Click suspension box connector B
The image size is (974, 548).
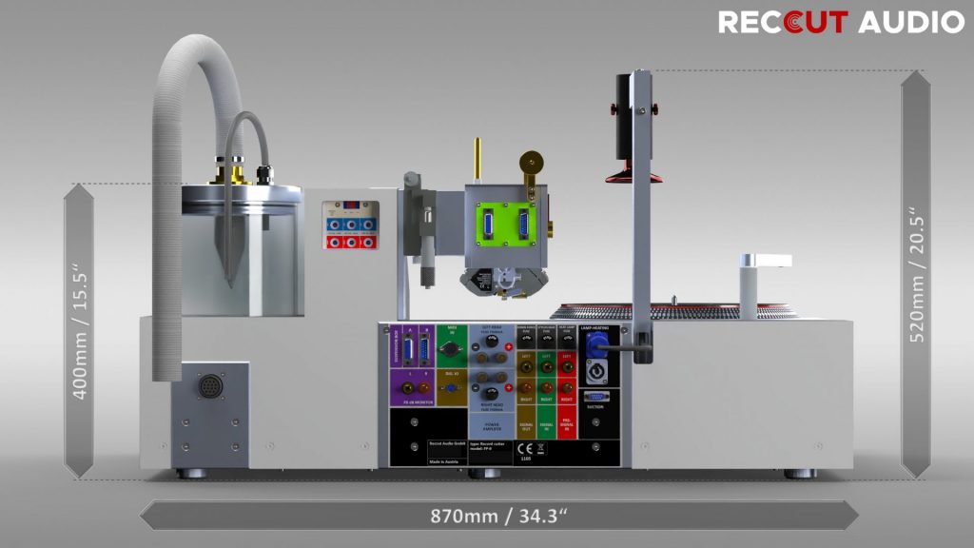click(425, 349)
